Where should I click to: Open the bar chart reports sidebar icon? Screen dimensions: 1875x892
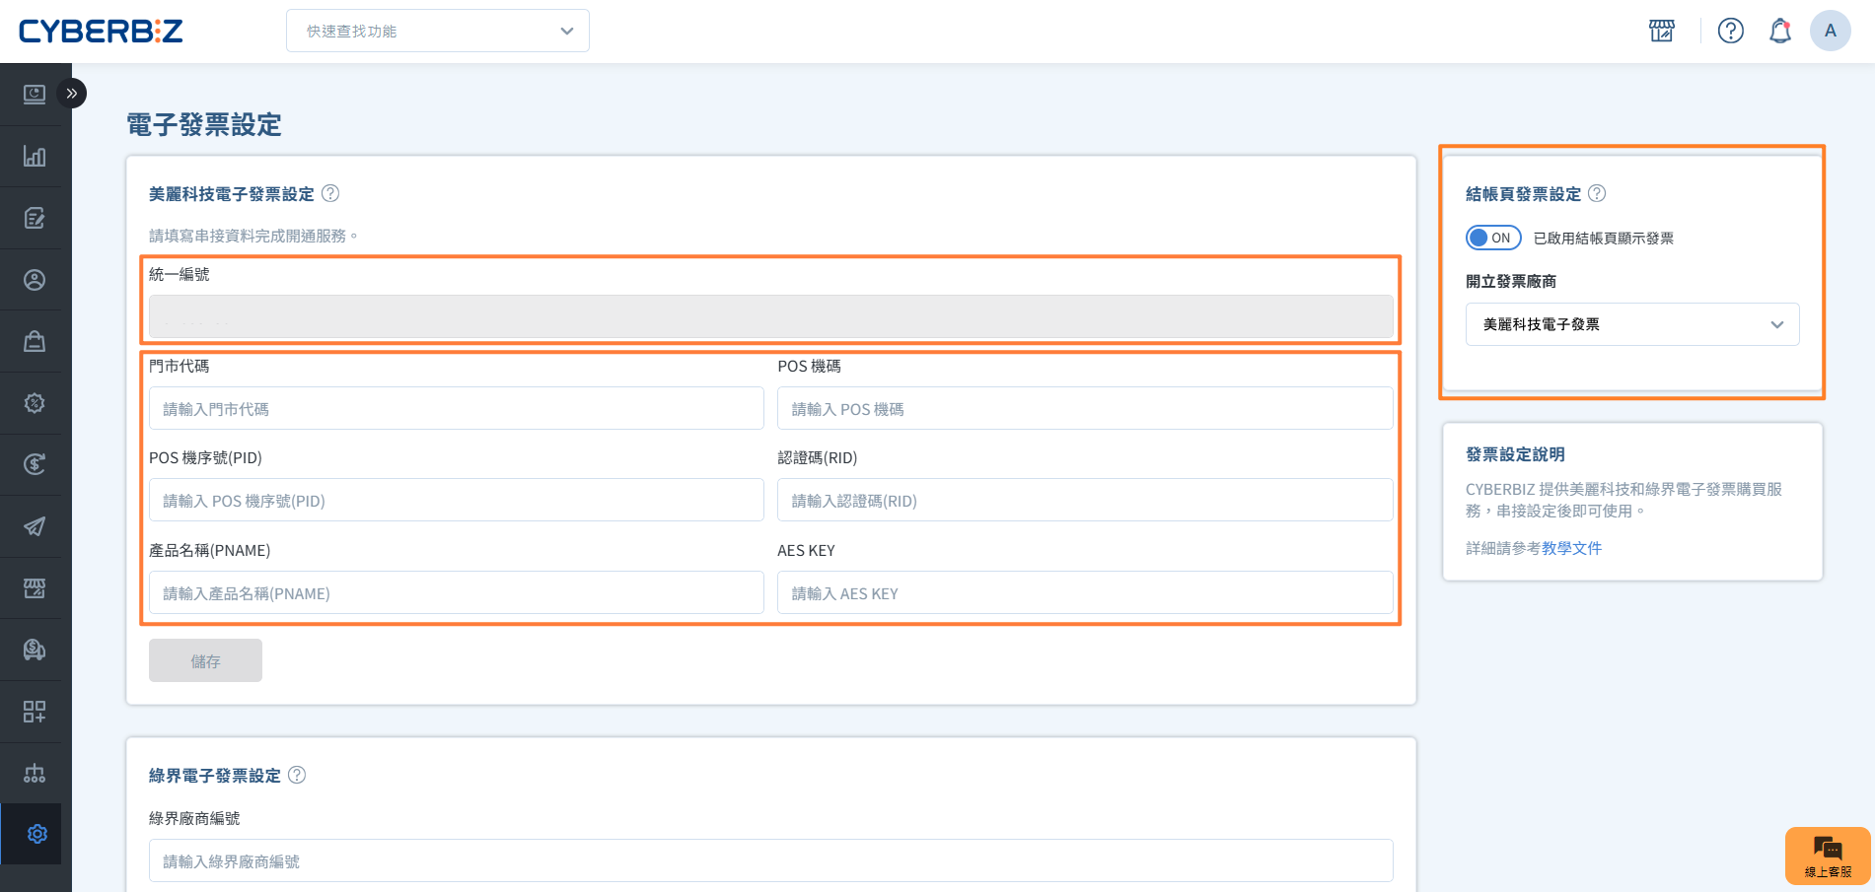coord(35,157)
